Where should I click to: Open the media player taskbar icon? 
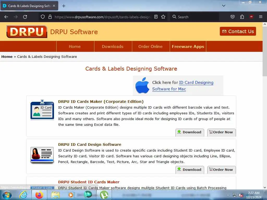(71, 195)
